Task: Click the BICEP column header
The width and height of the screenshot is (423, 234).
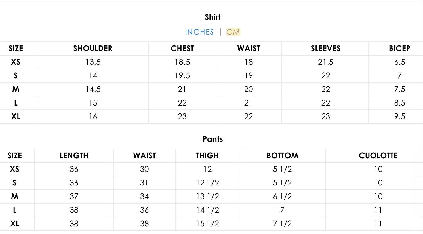Action: click(399, 49)
